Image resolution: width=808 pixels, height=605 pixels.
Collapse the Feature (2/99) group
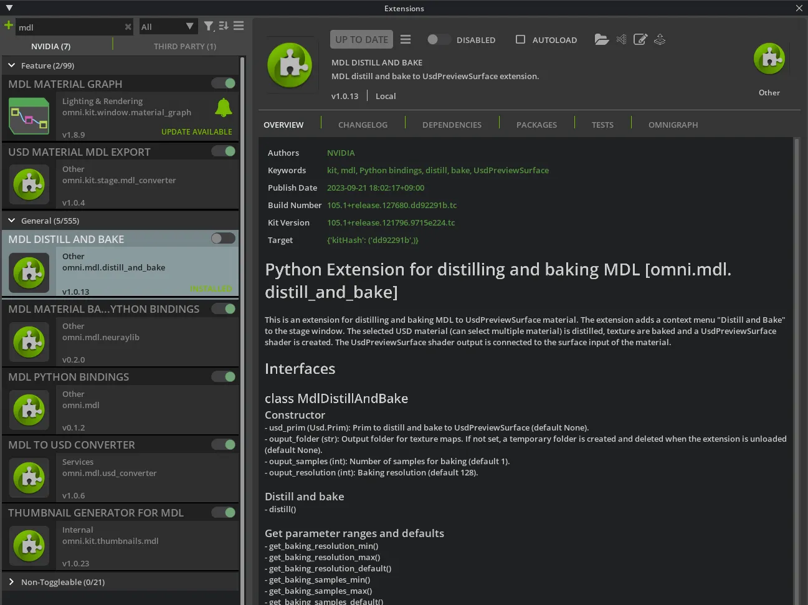click(x=12, y=65)
